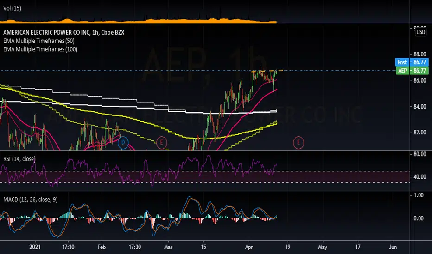This screenshot has height=254, width=432.
Task: Click the MACD 1.00 scale value
Action: [419, 195]
